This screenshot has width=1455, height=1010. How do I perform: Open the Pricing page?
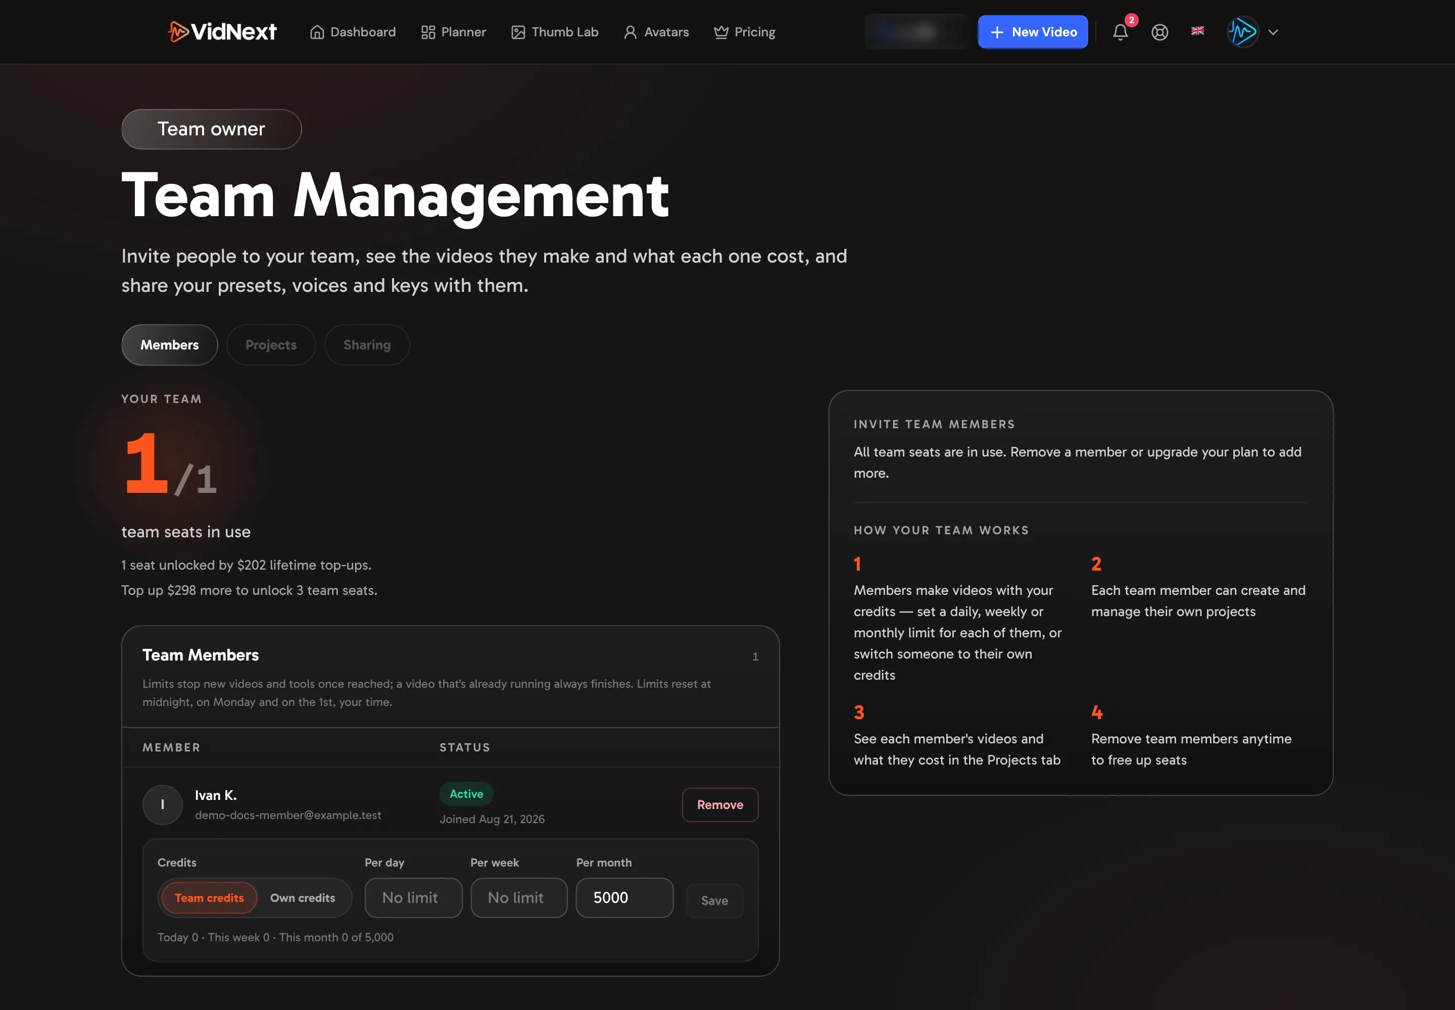point(745,32)
